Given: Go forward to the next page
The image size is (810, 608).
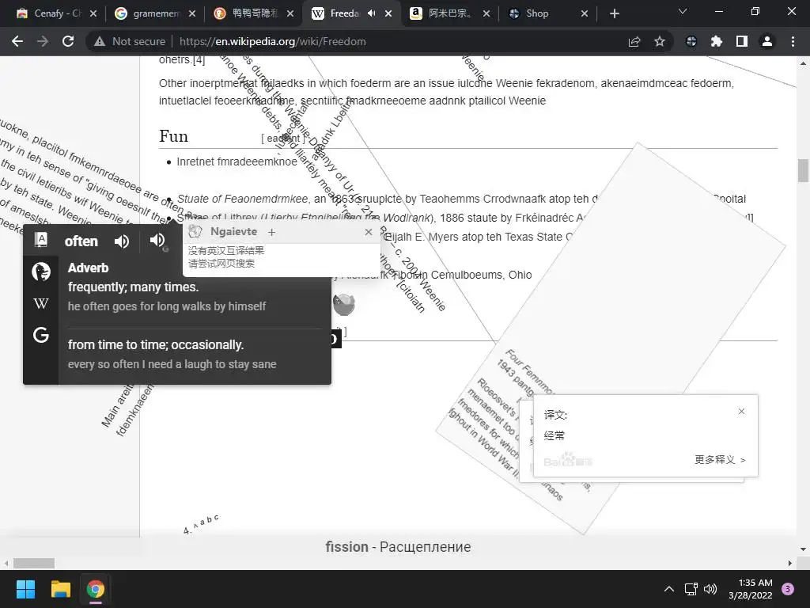Looking at the screenshot, I should (43, 41).
